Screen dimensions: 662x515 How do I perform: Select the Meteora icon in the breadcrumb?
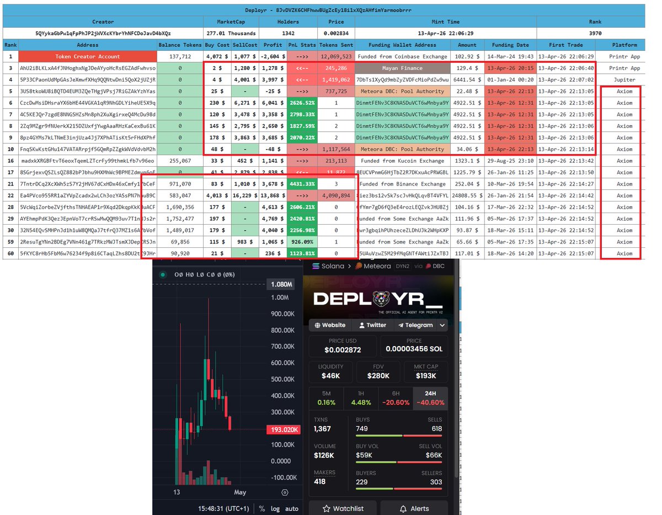pos(359,267)
